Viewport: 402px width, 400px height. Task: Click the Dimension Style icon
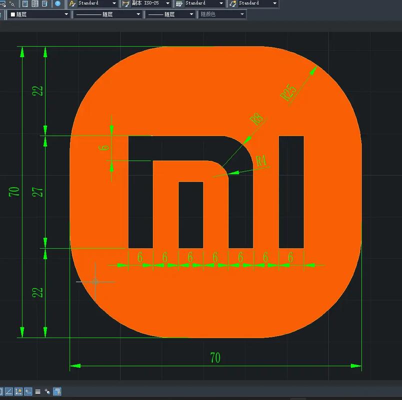coord(125,3)
